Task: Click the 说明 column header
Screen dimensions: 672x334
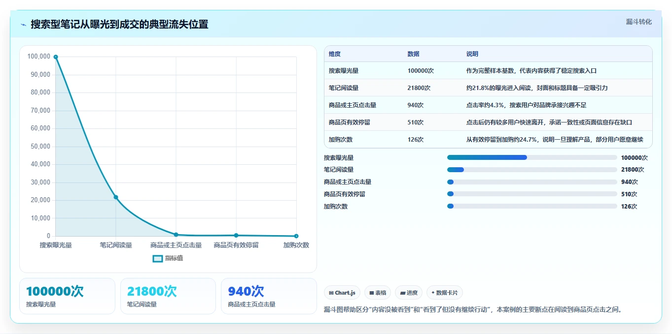Action: (x=472, y=54)
